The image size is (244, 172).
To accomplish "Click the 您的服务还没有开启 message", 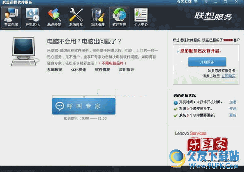I will (201, 51).
